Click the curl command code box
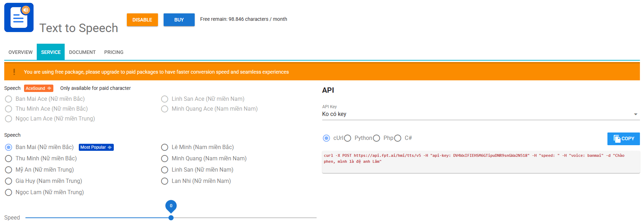641x222 pixels. tap(481, 161)
